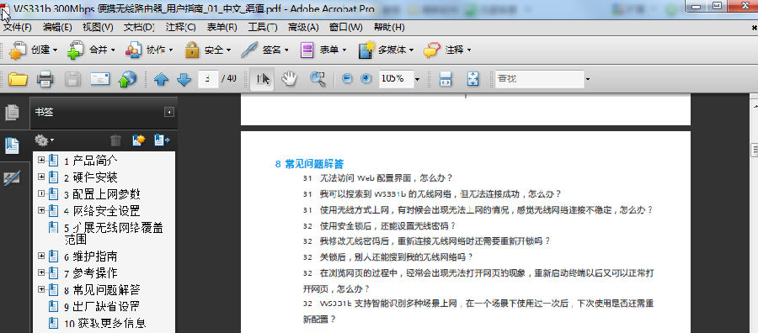The width and height of the screenshot is (758, 333).
Task: Expand the 6 维护指南 bookmark
Action: coord(41,256)
